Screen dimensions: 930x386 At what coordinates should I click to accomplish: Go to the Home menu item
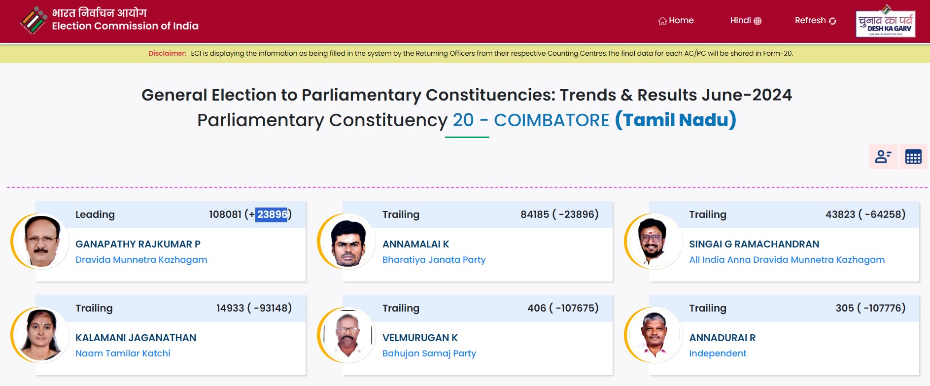click(681, 20)
